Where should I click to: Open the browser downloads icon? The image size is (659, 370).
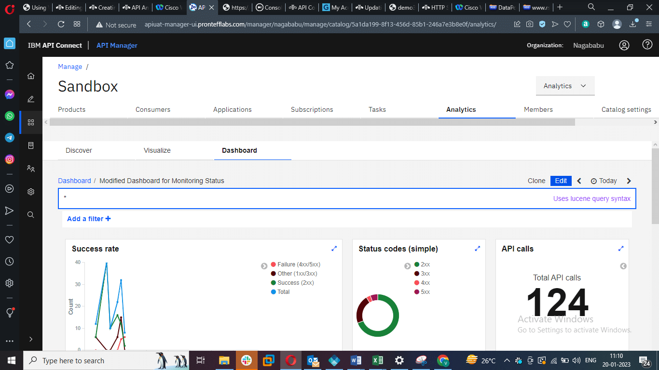pyautogui.click(x=633, y=24)
